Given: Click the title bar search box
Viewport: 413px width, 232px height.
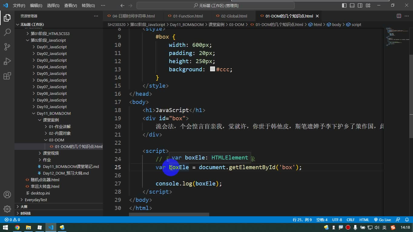Looking at the screenshot, I should pyautogui.click(x=215, y=5).
